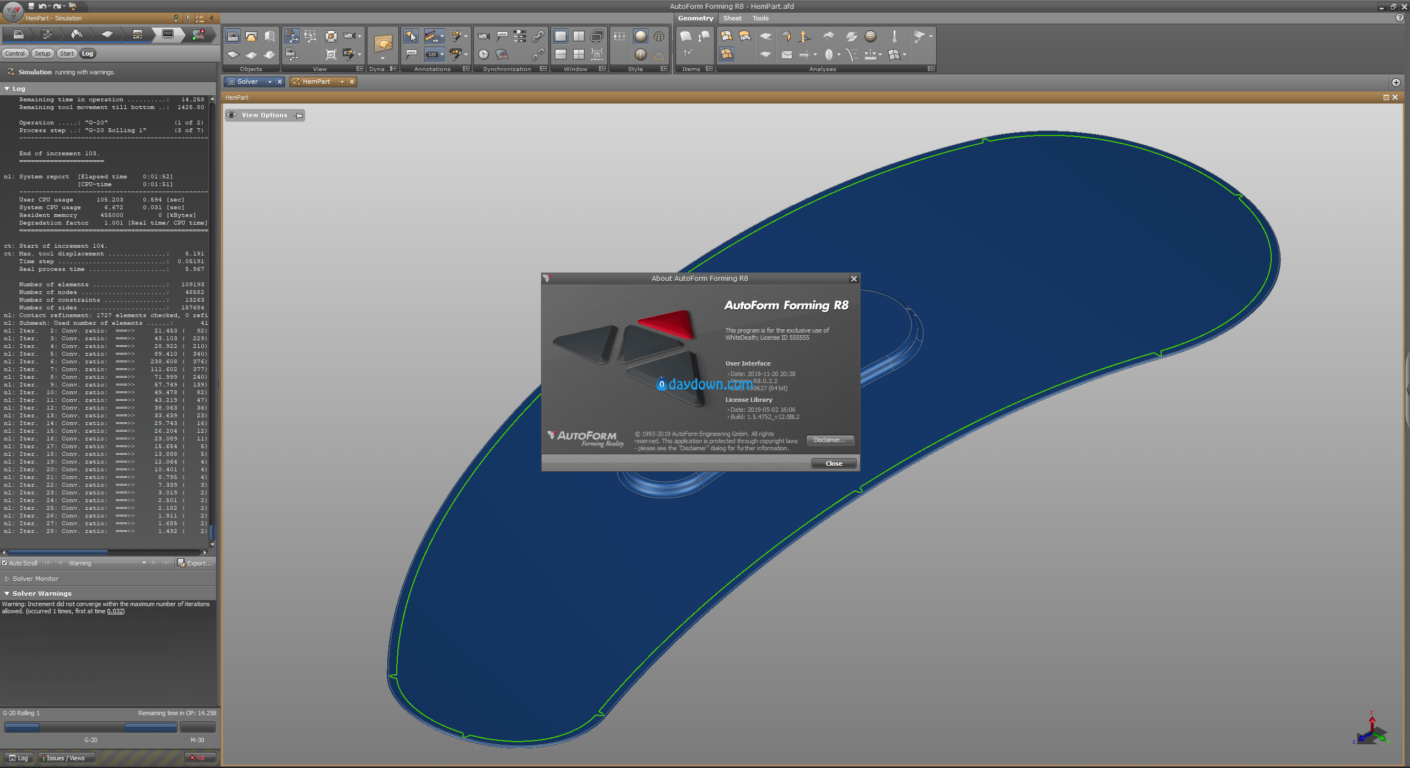1410x768 pixels.
Task: Collapse the Solver Warnings section
Action: pyautogui.click(x=7, y=593)
